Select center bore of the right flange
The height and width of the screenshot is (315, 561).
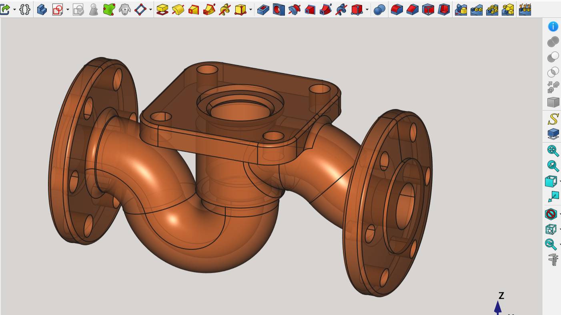pos(405,206)
